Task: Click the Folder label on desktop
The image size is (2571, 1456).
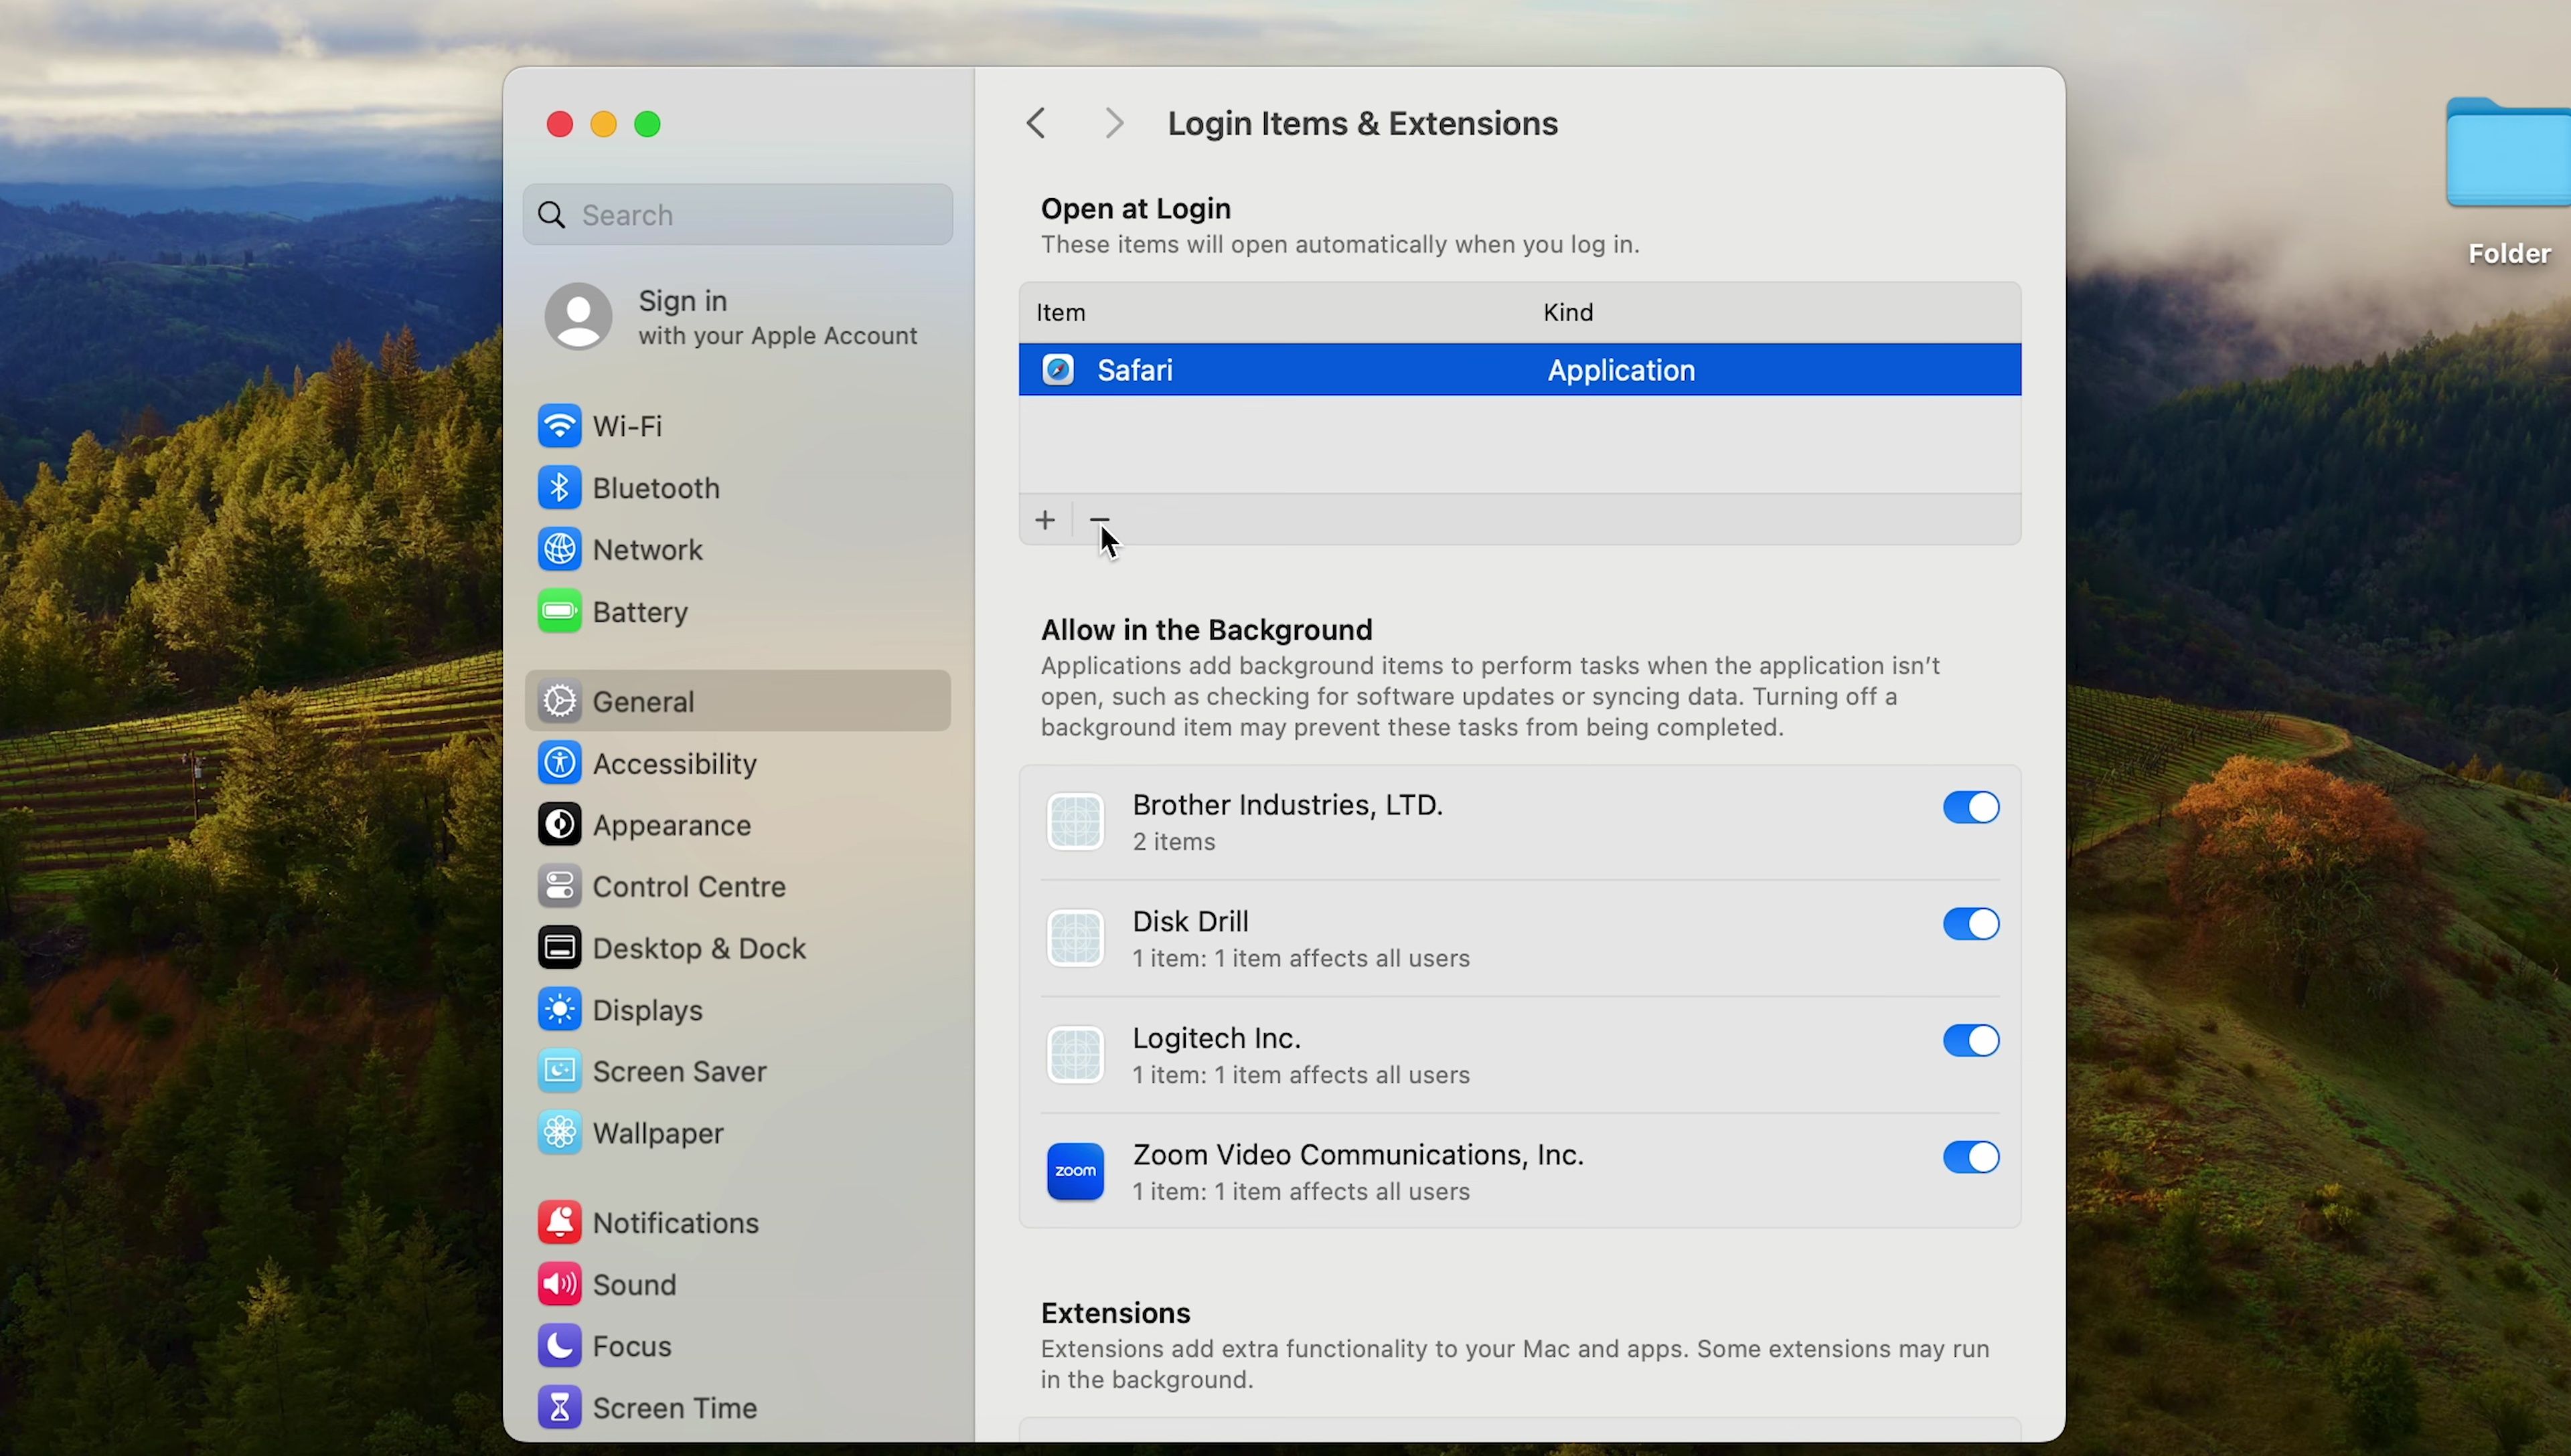Action: point(2509,254)
